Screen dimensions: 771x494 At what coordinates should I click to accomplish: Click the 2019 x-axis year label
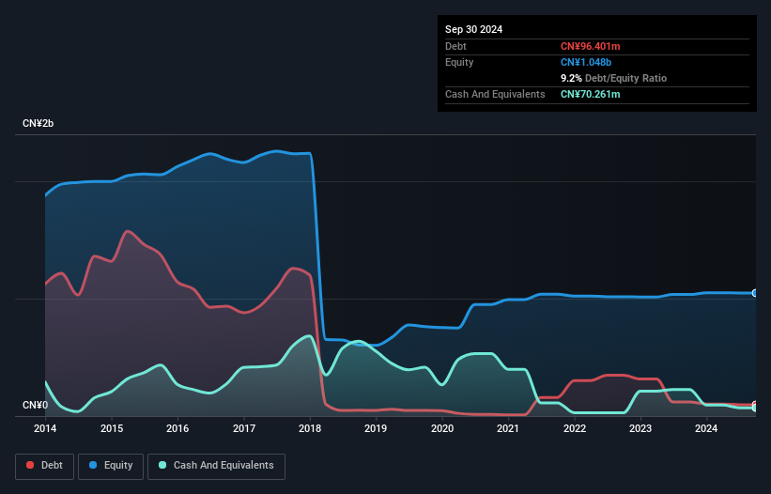(x=376, y=428)
